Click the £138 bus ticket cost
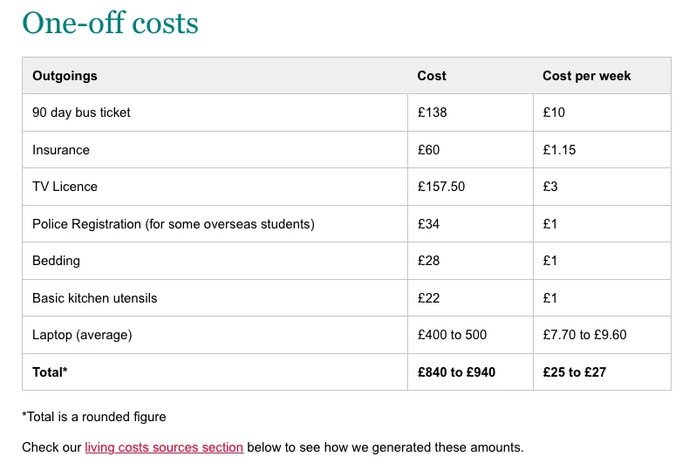This screenshot has height=470, width=696. [x=433, y=112]
